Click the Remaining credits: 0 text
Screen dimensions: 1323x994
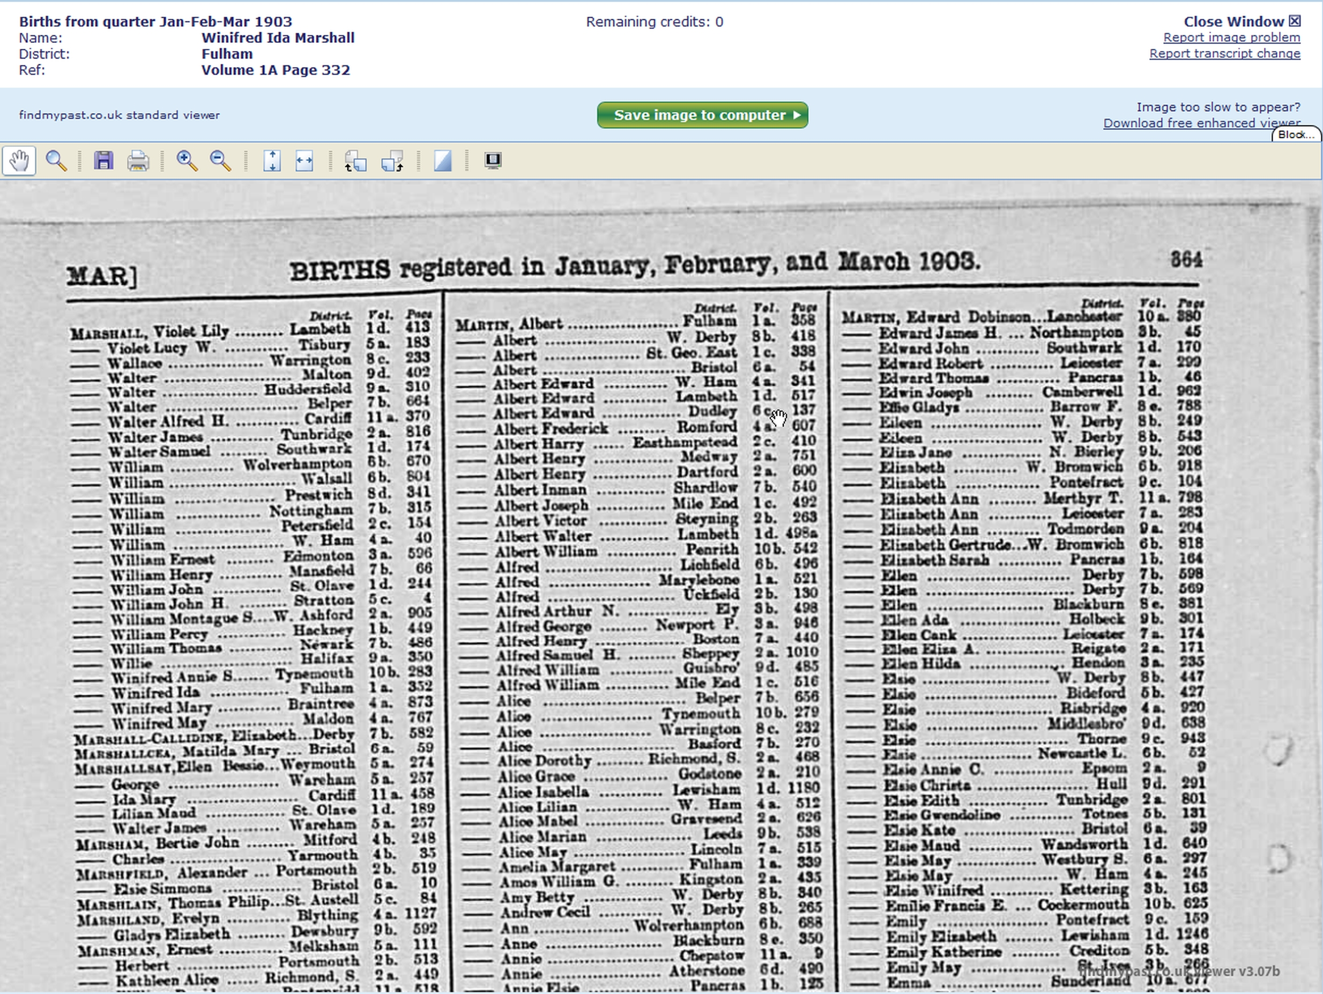pyautogui.click(x=655, y=22)
